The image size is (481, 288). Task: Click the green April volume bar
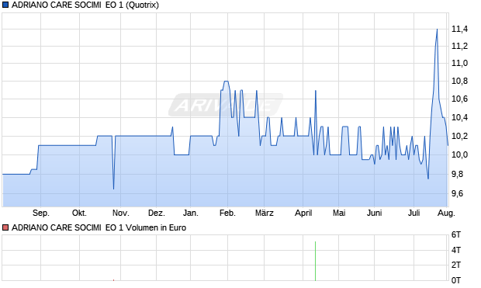tap(315, 261)
